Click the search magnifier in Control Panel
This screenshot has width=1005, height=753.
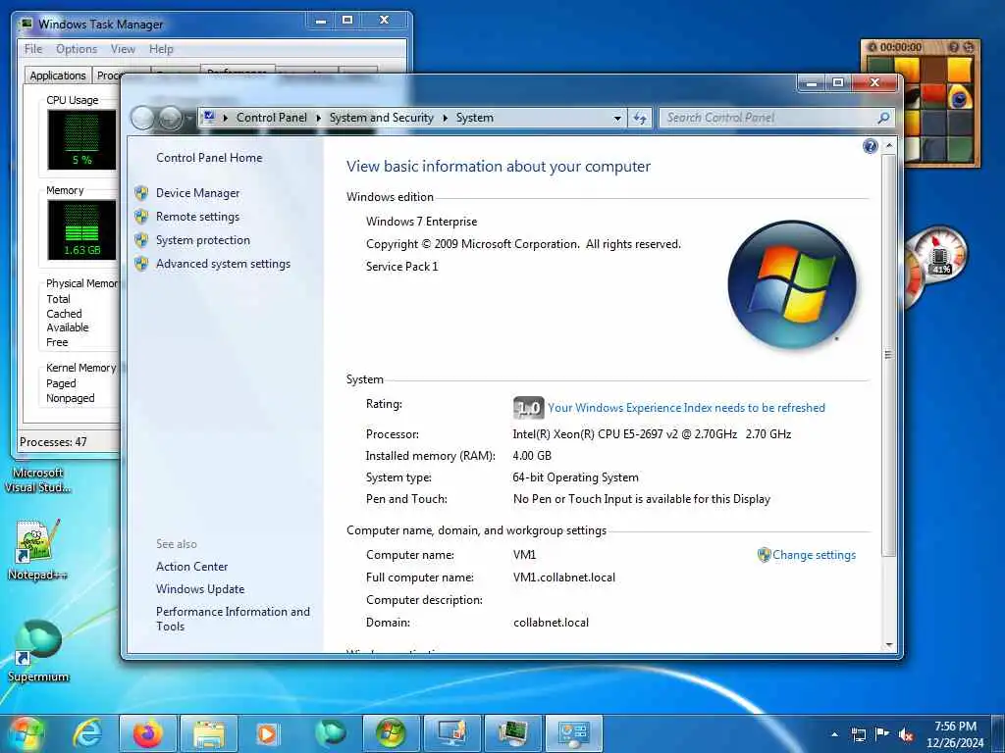pyautogui.click(x=884, y=118)
